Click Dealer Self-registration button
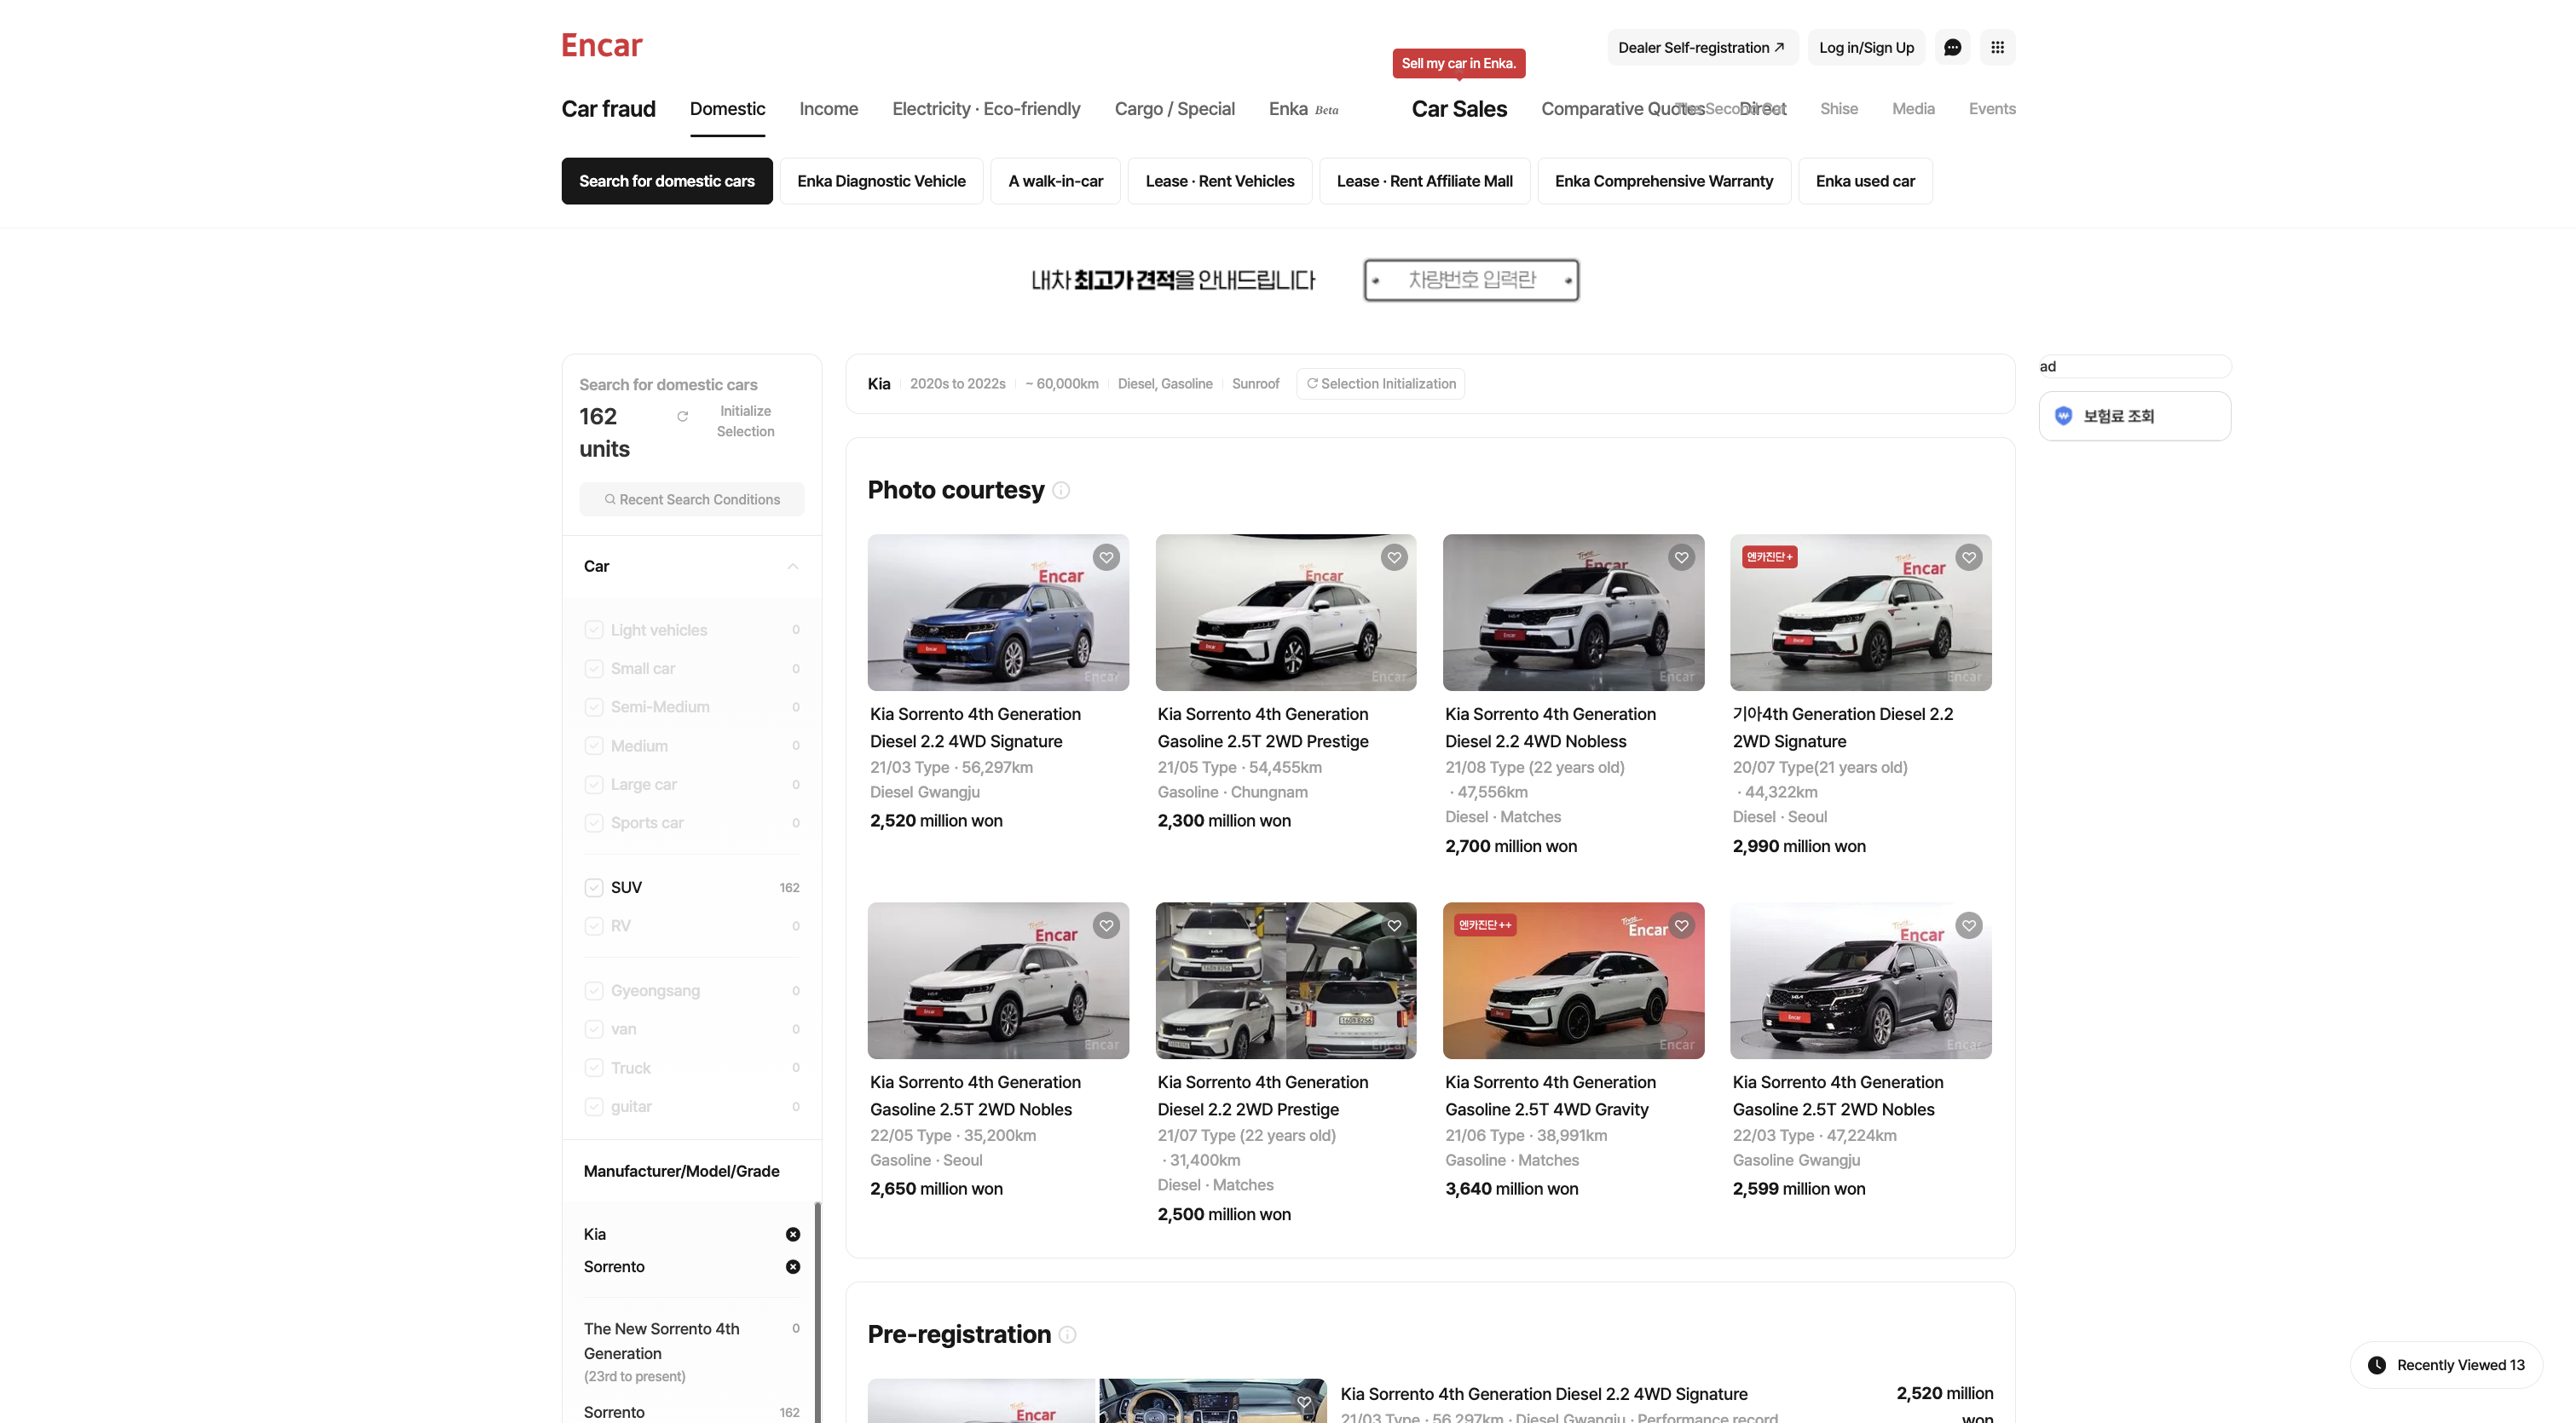Screen dimensions: 2576x1423 pos(1702,47)
